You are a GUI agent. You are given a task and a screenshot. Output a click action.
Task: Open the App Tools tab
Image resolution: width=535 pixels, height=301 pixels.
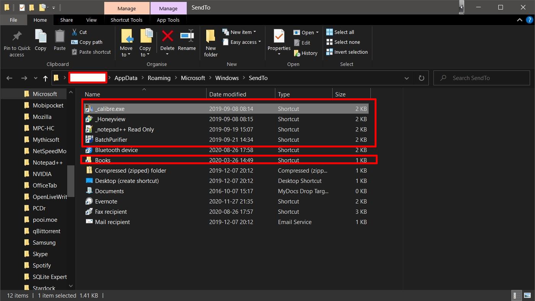click(168, 20)
